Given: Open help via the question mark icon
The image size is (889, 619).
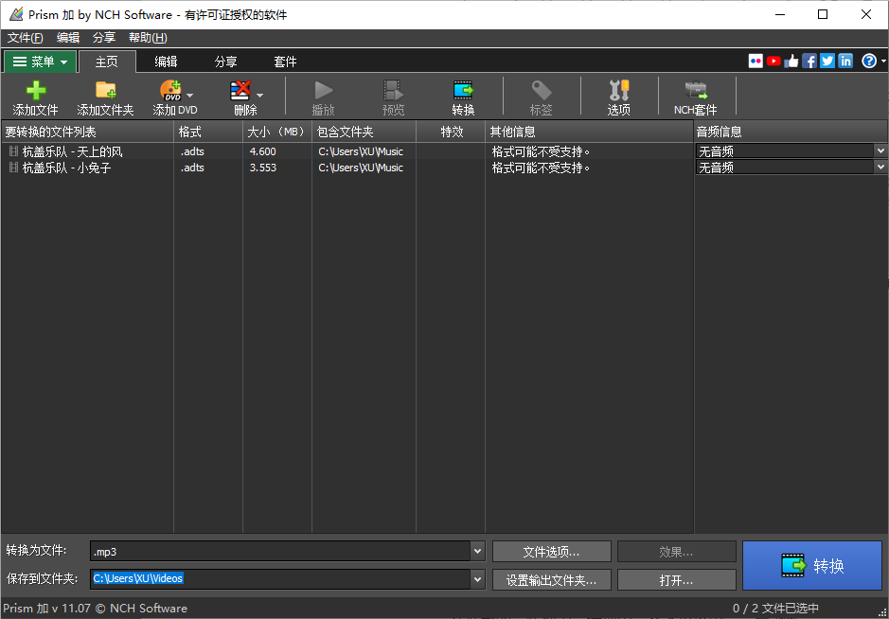Looking at the screenshot, I should click(x=869, y=60).
